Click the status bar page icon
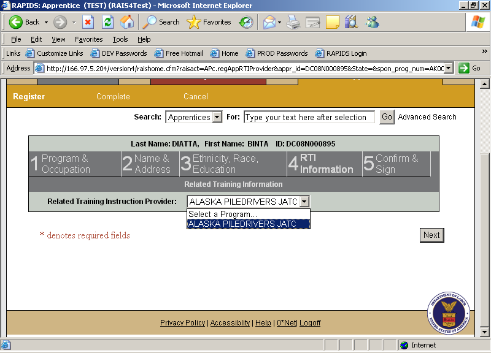The height and width of the screenshot is (353, 491). (6, 345)
